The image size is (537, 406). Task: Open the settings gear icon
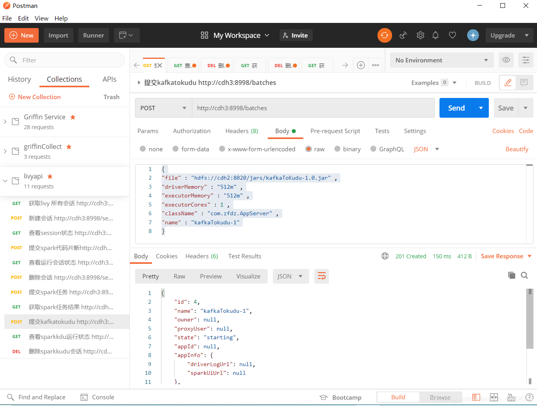tap(421, 35)
